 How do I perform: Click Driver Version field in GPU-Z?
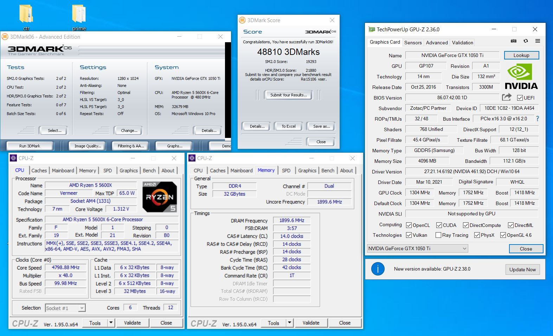(x=472, y=172)
